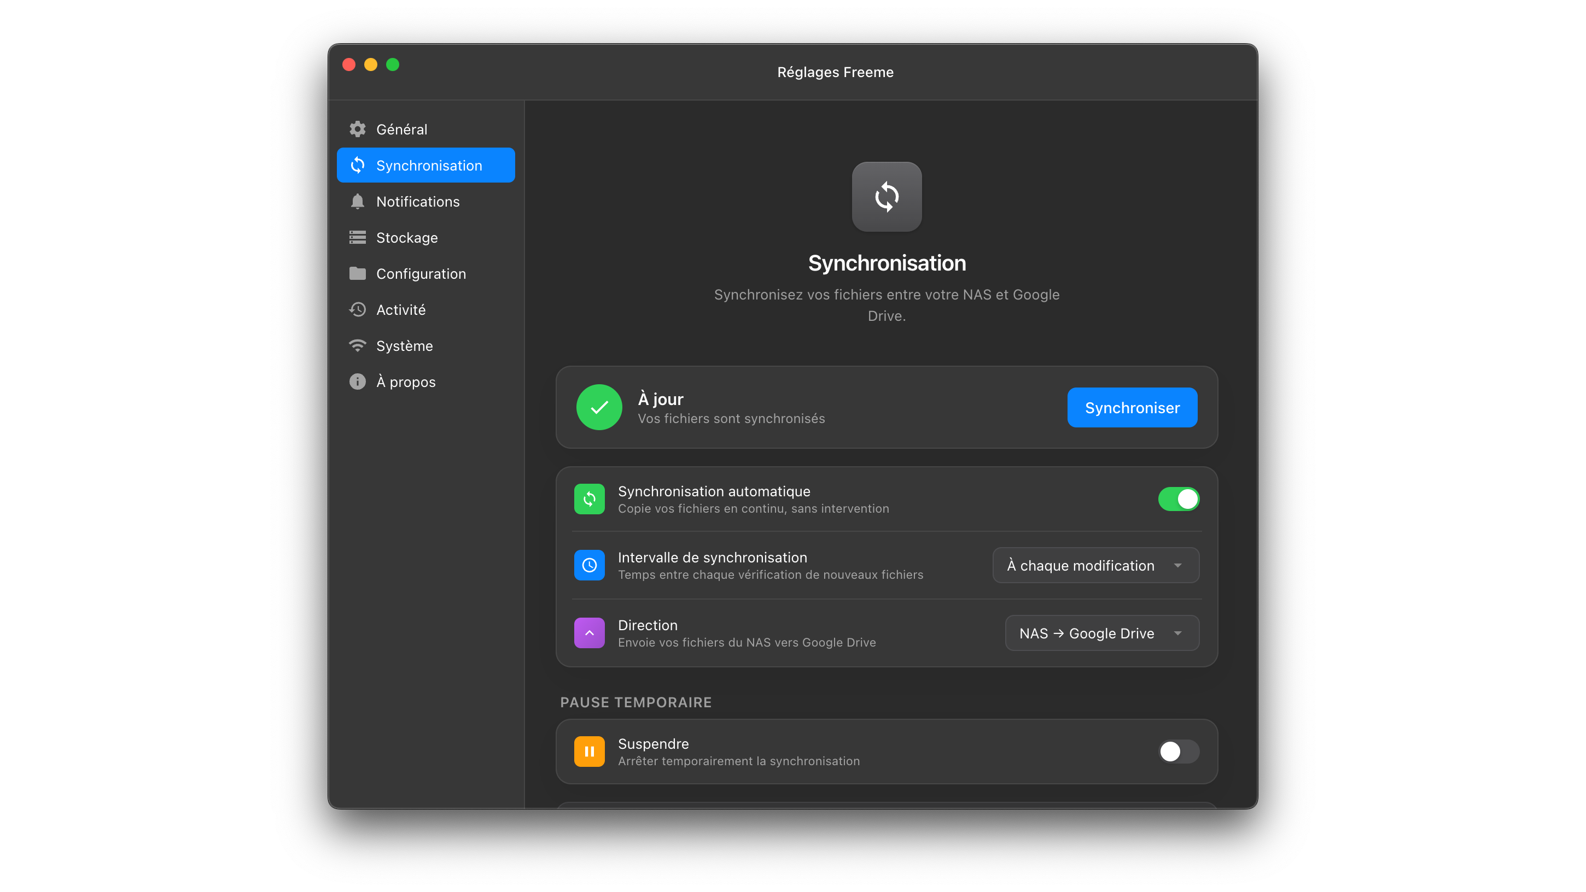The image size is (1586, 892).
Task: Click the Synchroniser button
Action: point(1132,407)
